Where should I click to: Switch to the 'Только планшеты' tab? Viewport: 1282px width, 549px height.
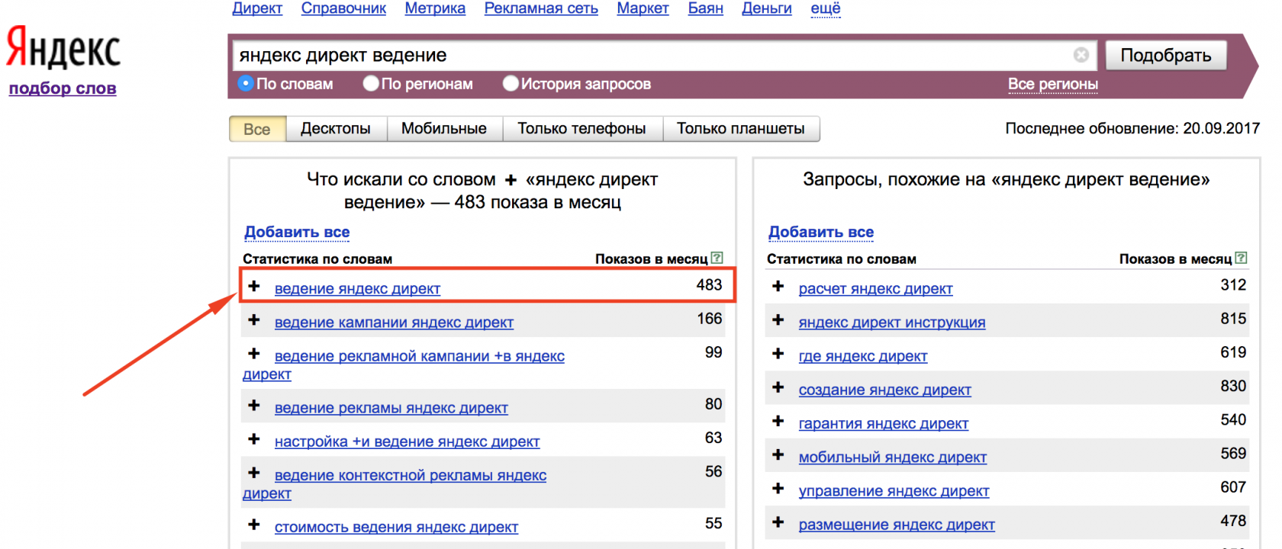coord(741,129)
